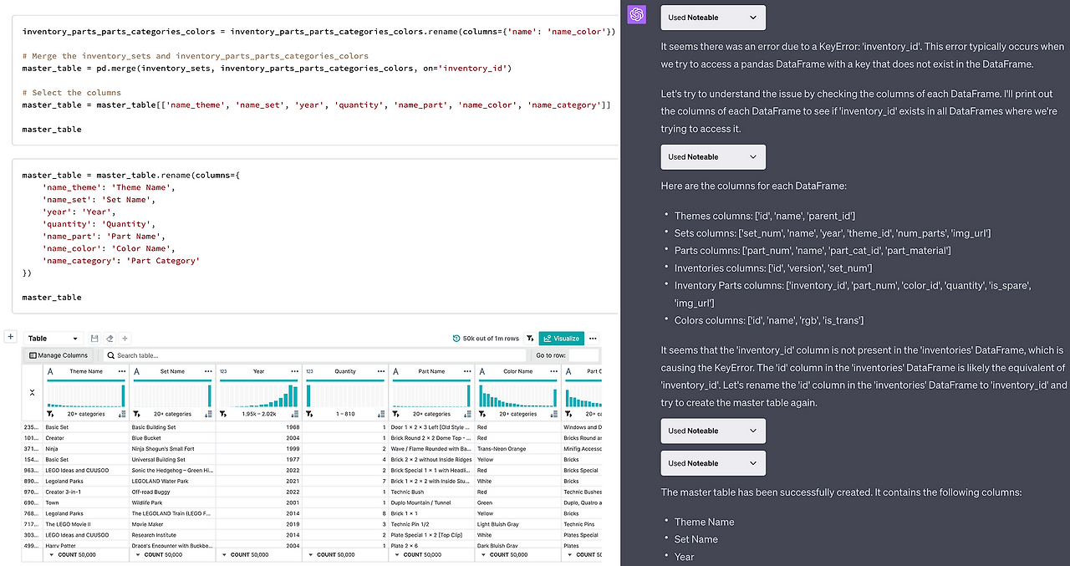Open Manage Columns
This screenshot has width=1070, height=566.
click(59, 355)
